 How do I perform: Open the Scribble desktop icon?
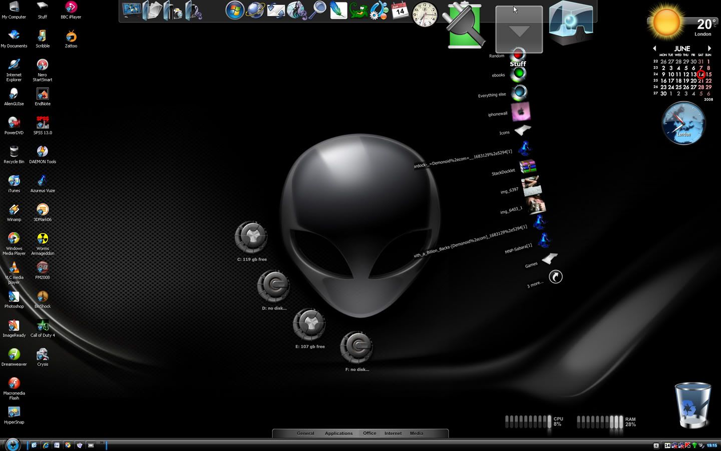pos(43,39)
